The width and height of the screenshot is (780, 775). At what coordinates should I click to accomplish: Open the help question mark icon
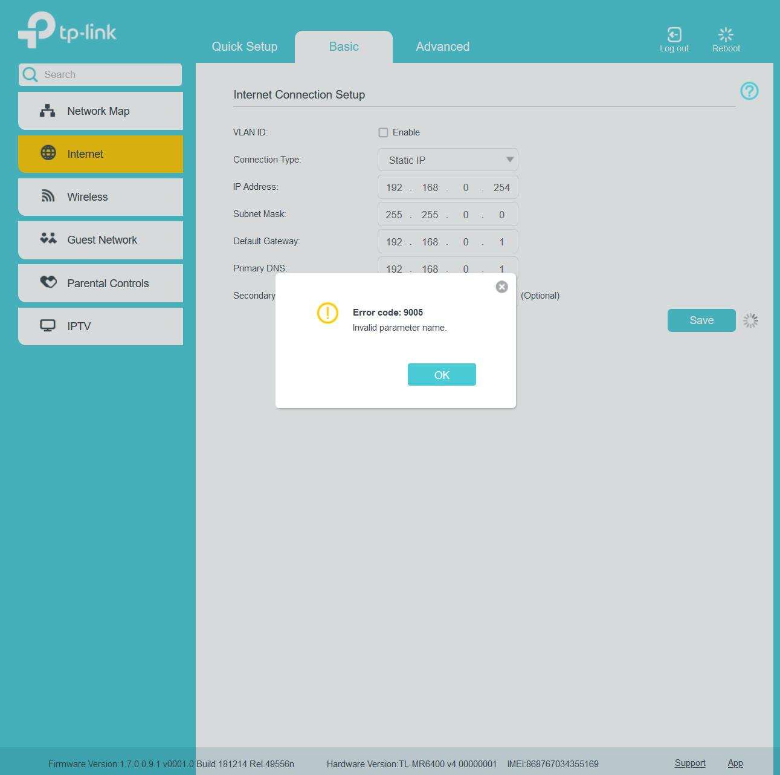click(x=749, y=91)
